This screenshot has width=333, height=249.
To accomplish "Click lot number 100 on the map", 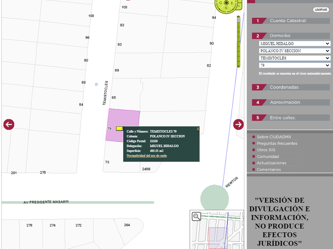I will pos(91,16).
